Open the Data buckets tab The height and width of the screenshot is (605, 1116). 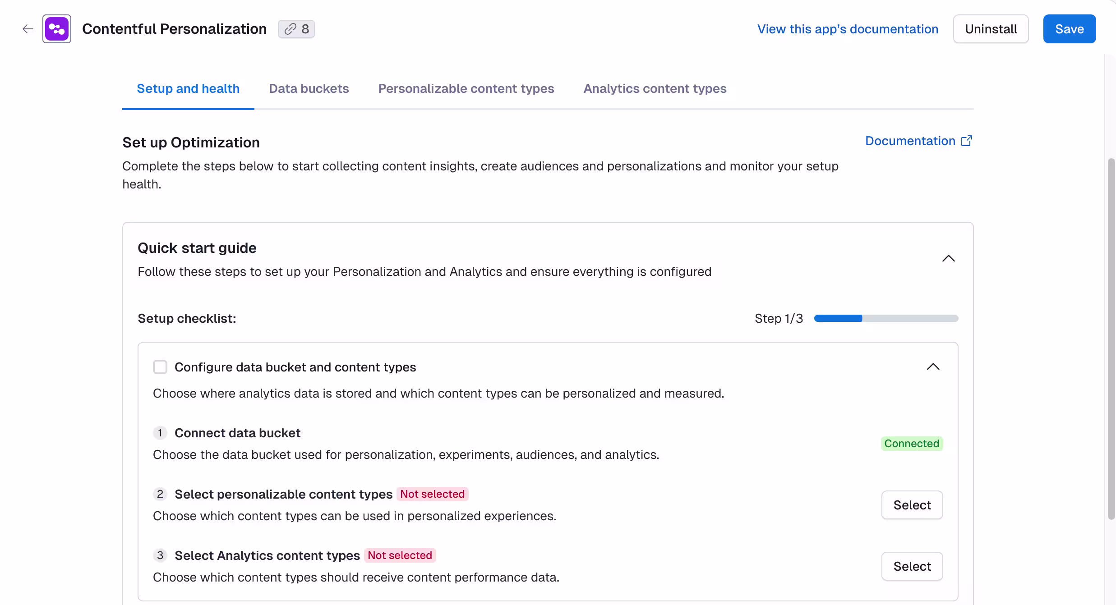309,88
